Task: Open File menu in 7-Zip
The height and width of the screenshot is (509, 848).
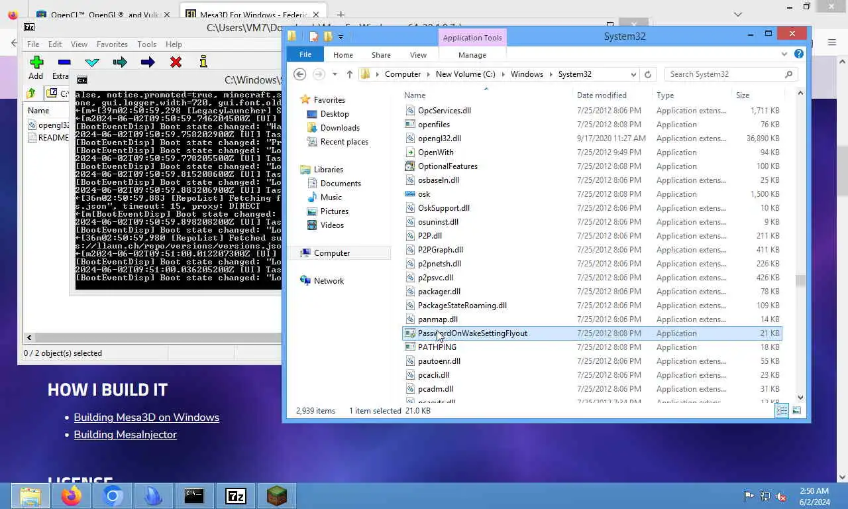Action: (32, 44)
